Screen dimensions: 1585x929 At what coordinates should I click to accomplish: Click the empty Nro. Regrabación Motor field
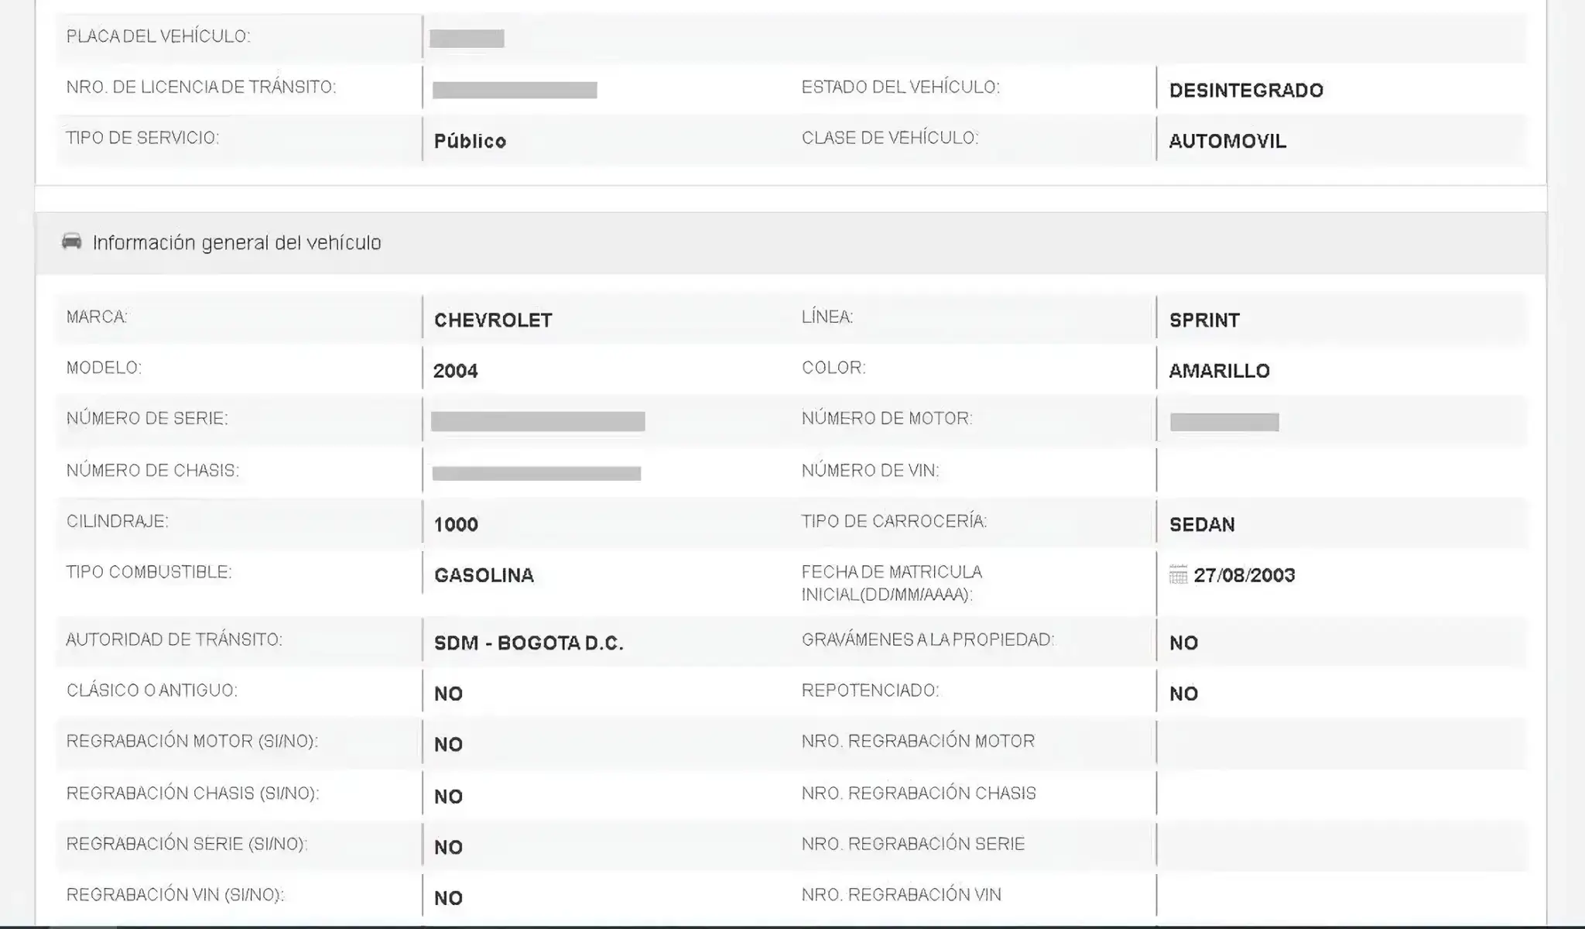pyautogui.click(x=1342, y=742)
